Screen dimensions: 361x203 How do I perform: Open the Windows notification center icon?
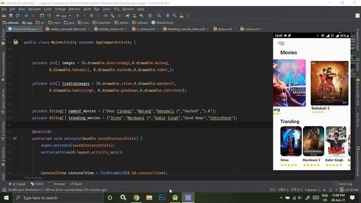pyautogui.click(x=352, y=197)
